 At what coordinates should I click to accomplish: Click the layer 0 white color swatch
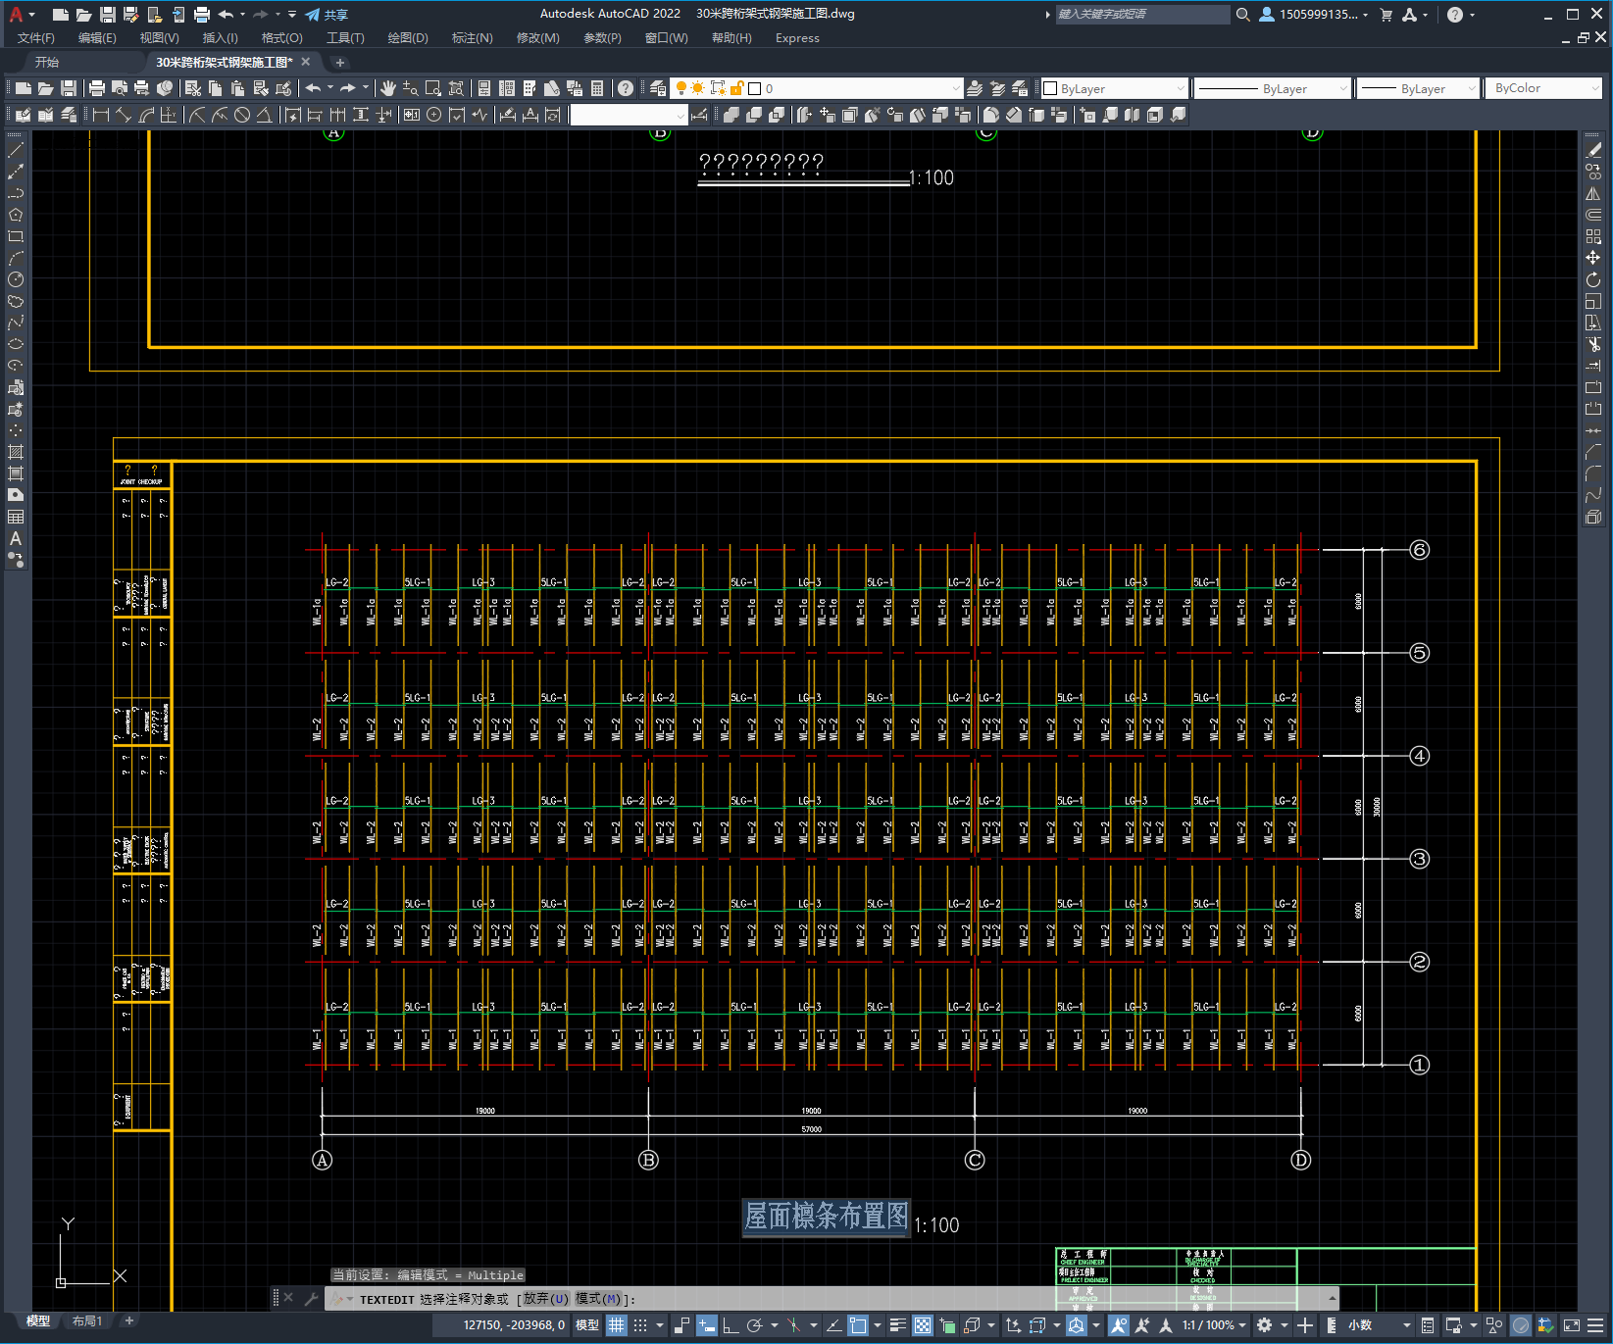pos(755,88)
